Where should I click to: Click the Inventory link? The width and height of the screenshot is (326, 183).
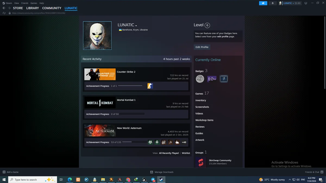tap(200, 100)
